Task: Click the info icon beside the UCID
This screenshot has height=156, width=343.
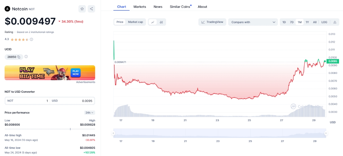Action: pyautogui.click(x=26, y=57)
